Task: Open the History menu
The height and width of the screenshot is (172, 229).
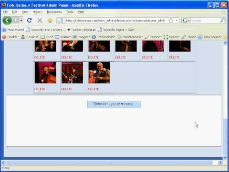Action: pos(38,12)
